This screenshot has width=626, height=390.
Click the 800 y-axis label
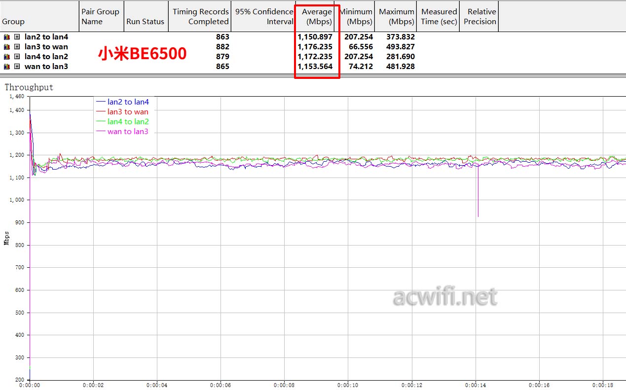[x=19, y=245]
